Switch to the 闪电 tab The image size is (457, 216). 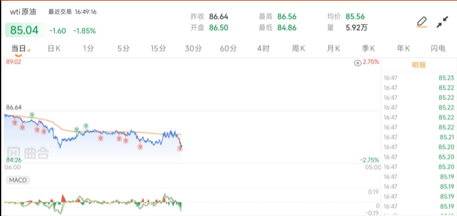(438, 48)
